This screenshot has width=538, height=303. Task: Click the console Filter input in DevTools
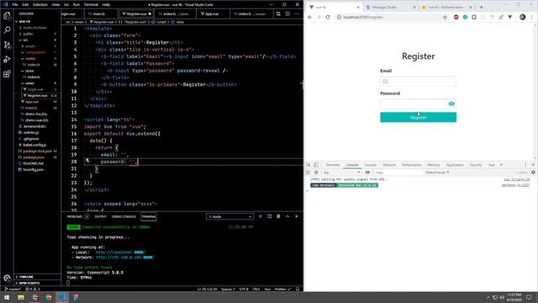[398, 173]
